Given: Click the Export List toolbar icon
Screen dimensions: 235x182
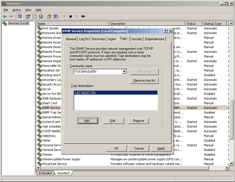Looking at the screenshot, I should pyautogui.click(x=41, y=16).
